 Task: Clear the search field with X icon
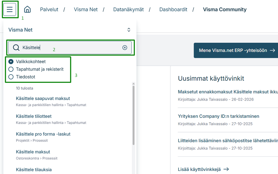[125, 47]
